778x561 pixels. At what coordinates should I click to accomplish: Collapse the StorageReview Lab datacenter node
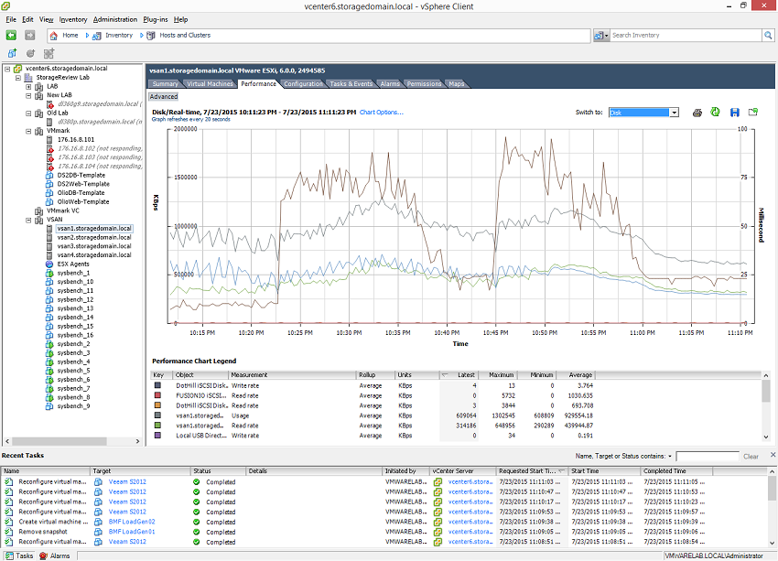(x=18, y=78)
